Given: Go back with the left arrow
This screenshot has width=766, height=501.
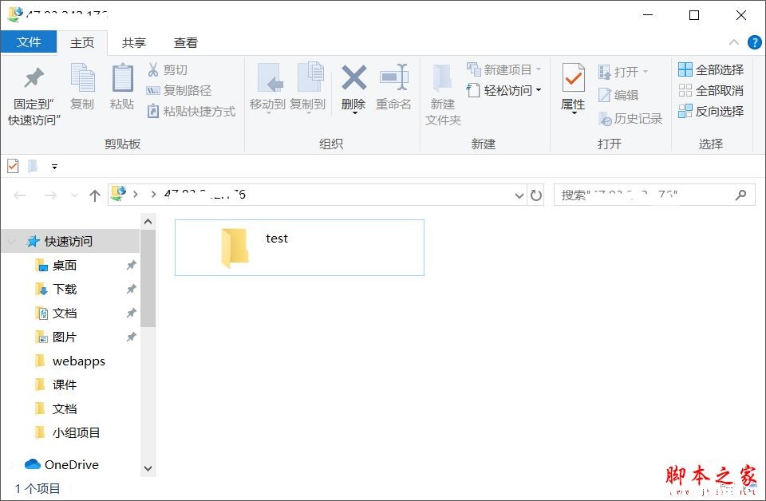Looking at the screenshot, I should pos(19,195).
